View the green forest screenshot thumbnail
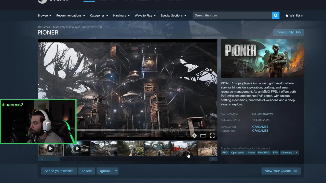 click(130, 148)
